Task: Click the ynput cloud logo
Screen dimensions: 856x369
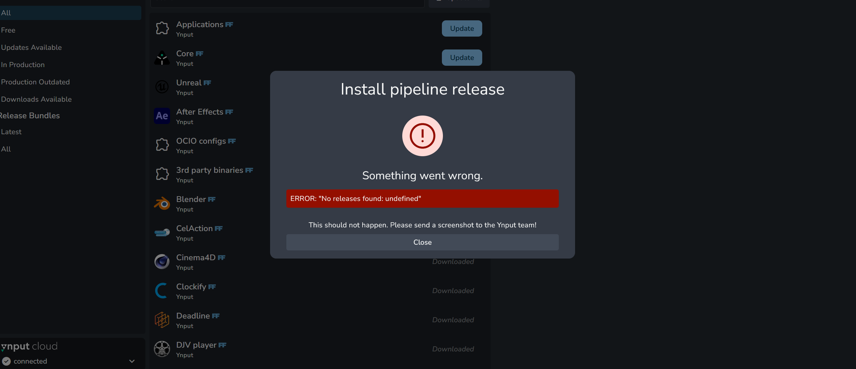Action: [29, 346]
